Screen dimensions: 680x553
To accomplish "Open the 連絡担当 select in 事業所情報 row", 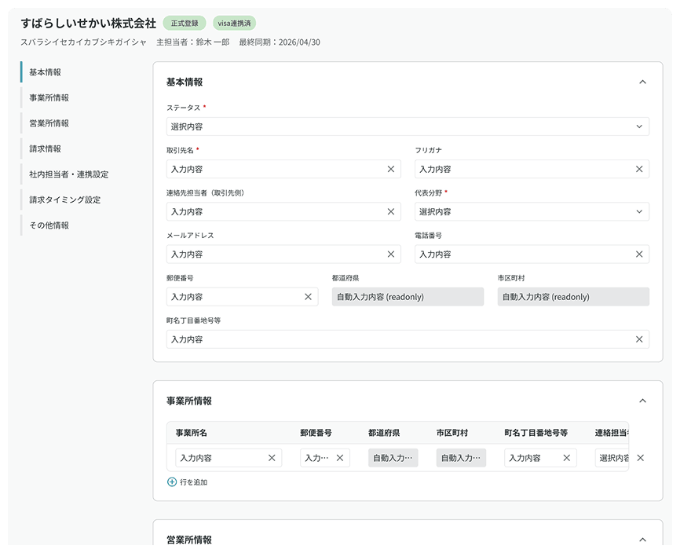I will 612,458.
